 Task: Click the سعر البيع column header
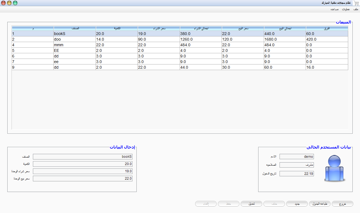point(243,28)
